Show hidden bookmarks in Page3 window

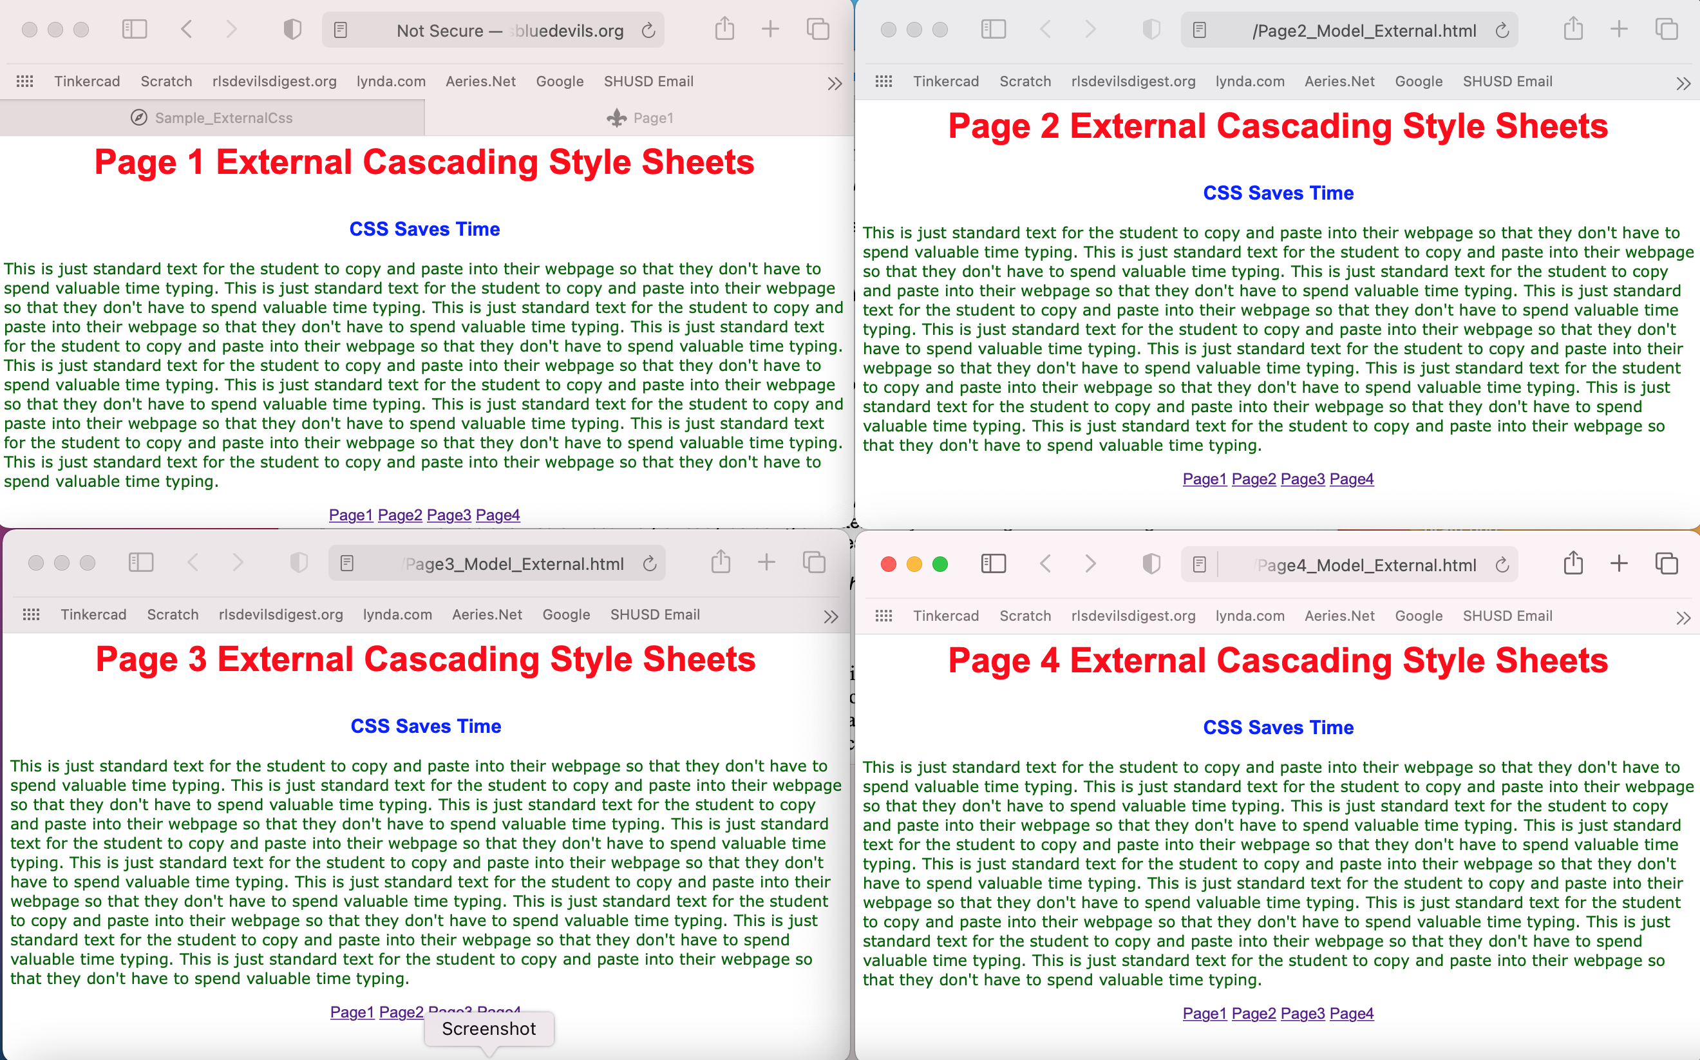point(831,616)
